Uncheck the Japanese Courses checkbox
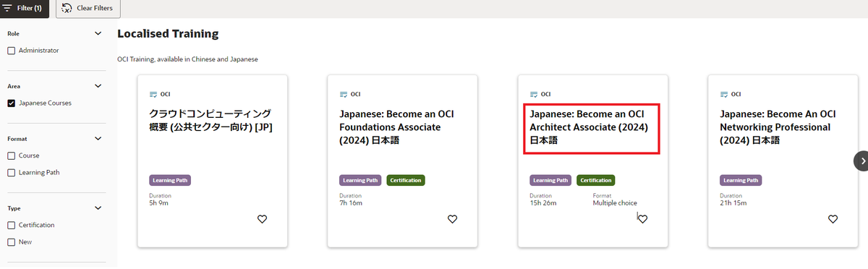 pyautogui.click(x=12, y=103)
